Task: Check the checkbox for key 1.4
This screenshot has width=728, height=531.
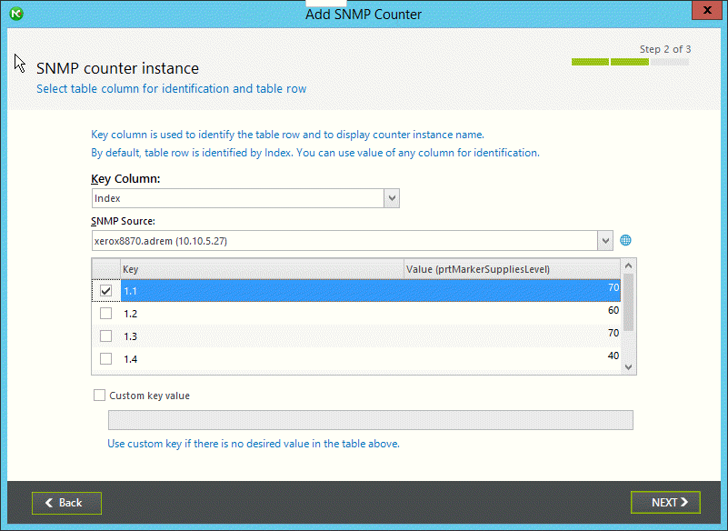Action: click(105, 358)
